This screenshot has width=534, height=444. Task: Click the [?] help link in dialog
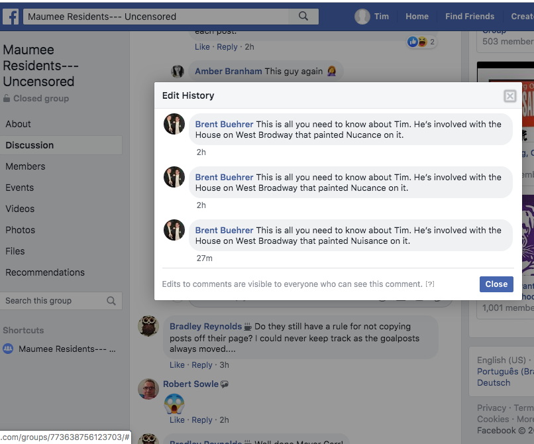coord(430,284)
